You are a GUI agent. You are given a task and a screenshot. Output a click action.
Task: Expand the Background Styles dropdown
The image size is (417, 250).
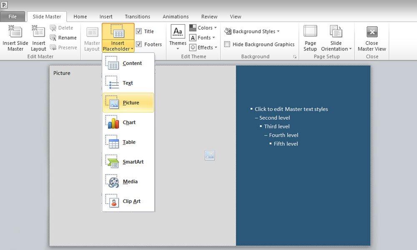coord(252,31)
